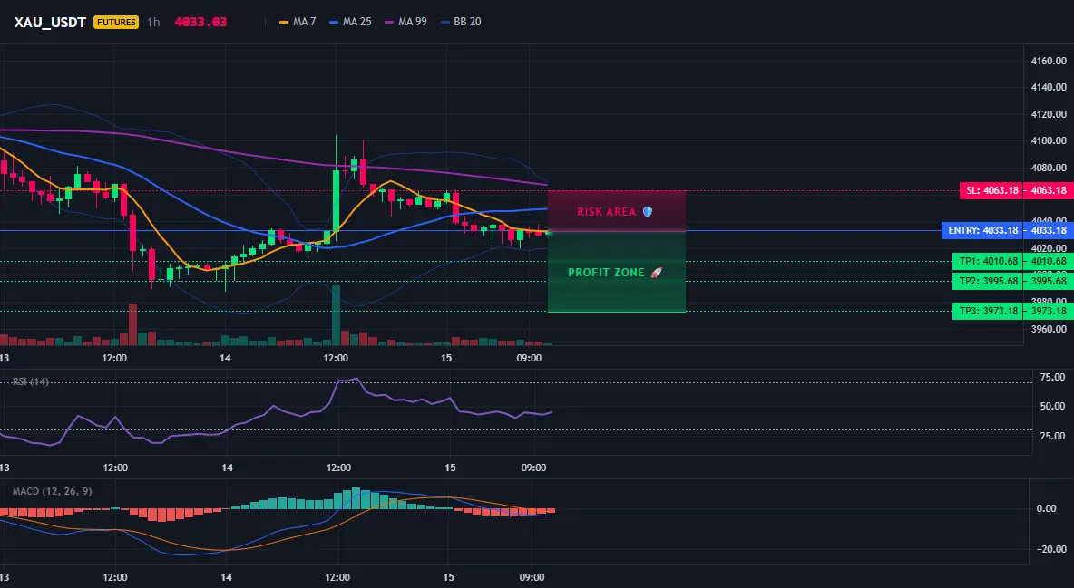The width and height of the screenshot is (1074, 588).
Task: Click the RSI (14) indicator label
Action: point(30,381)
